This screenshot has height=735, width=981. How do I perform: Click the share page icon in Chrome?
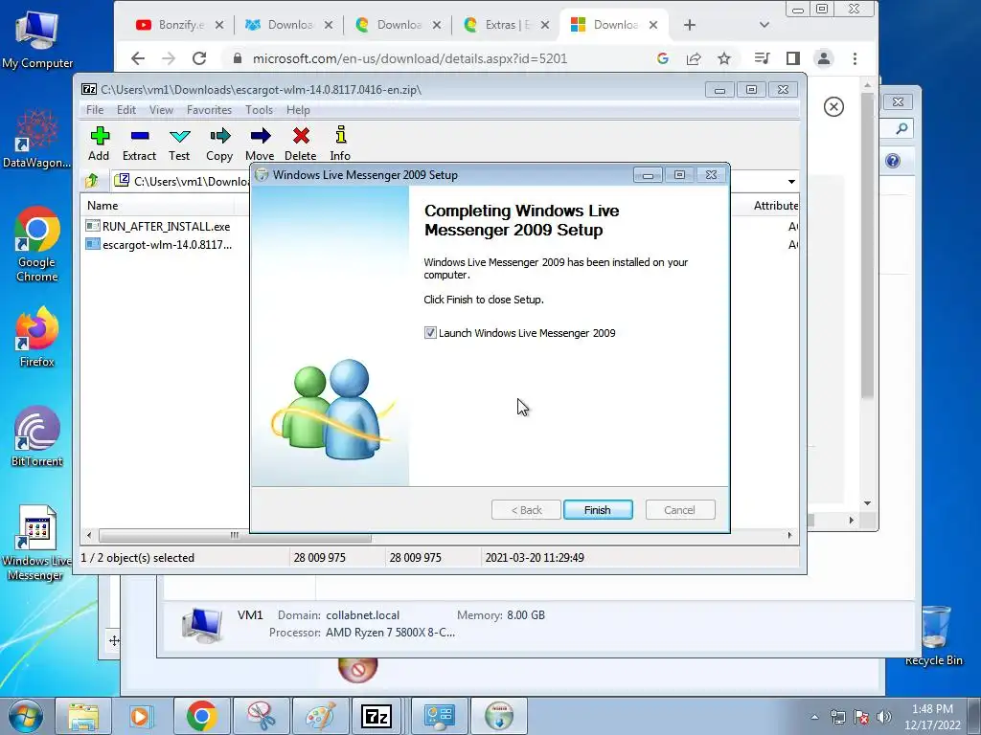694,58
